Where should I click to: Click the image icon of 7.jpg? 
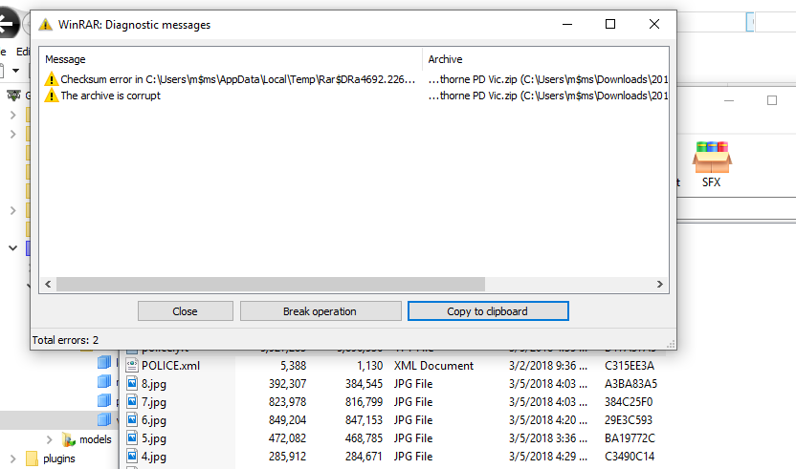[132, 401]
